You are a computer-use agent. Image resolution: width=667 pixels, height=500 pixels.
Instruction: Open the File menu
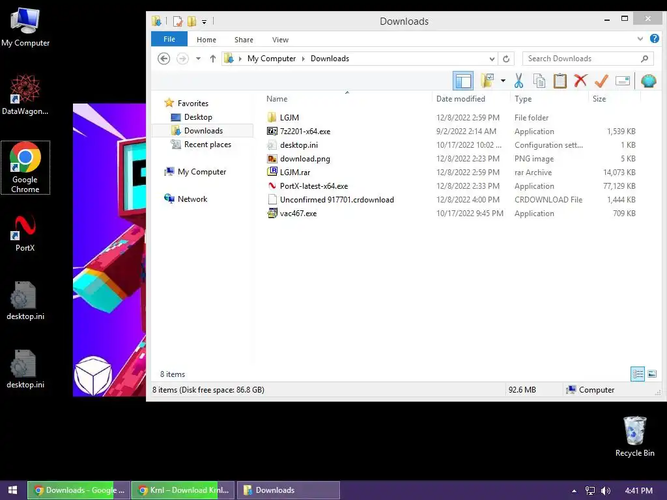coord(169,39)
